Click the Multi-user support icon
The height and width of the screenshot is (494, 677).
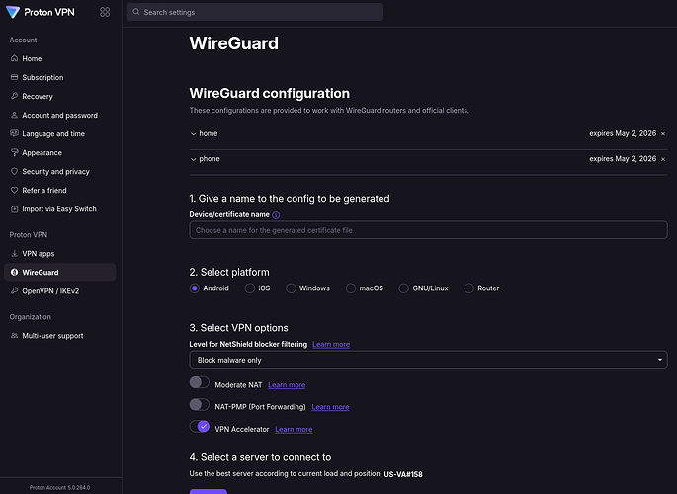pos(14,335)
